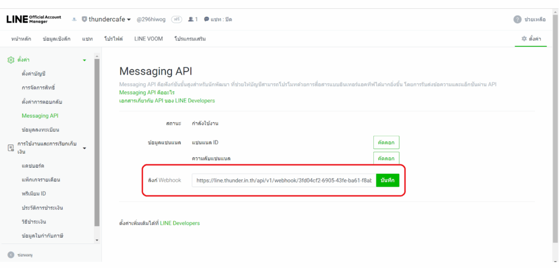
Task: Click the settings gear icon in sidebar
Action: coord(11,60)
